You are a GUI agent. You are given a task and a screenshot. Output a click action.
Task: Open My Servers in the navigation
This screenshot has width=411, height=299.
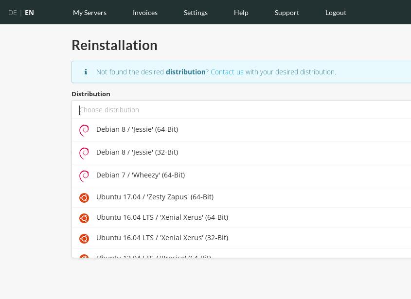(89, 13)
